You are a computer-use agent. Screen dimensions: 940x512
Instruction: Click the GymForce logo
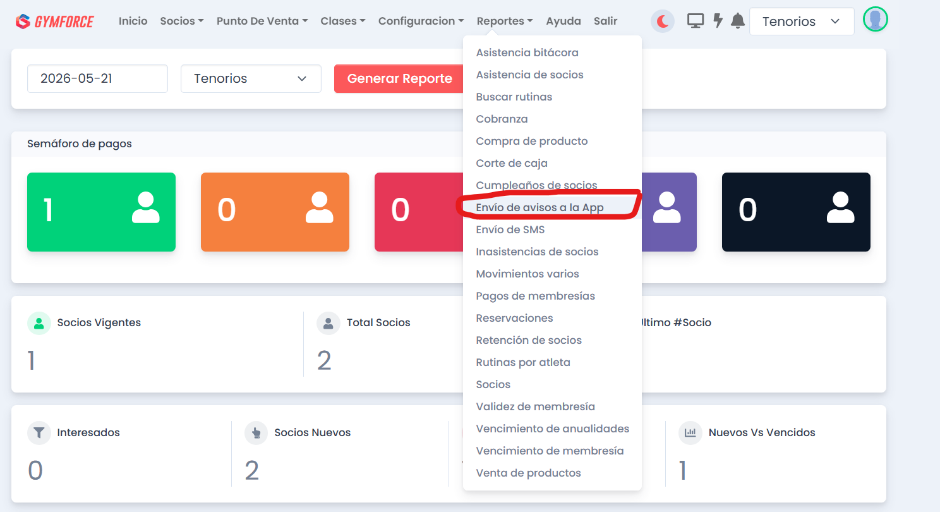(x=55, y=21)
